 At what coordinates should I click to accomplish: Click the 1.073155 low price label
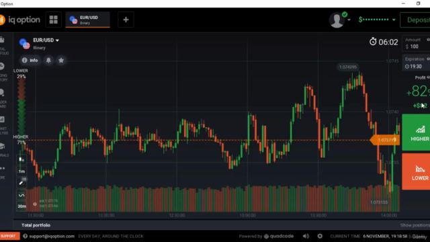tap(379, 202)
